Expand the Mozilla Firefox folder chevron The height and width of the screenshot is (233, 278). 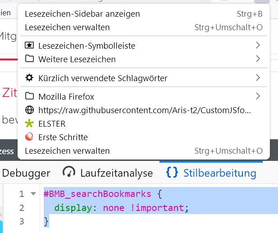tap(258, 96)
